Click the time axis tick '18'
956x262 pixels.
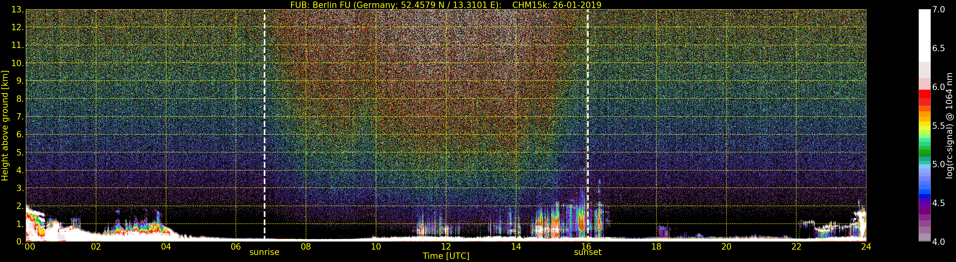click(656, 246)
